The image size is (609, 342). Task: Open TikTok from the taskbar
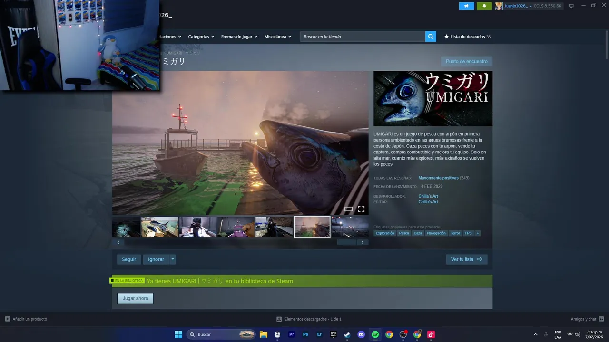point(431,334)
